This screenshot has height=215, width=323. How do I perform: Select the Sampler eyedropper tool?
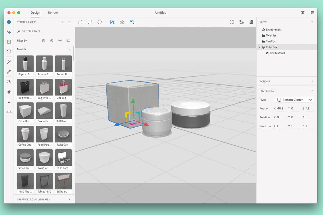pyautogui.click(x=9, y=72)
